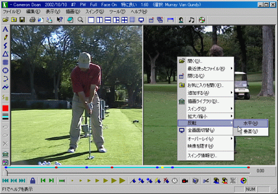
Task: Click the left golfer video pane
Action: tap(77, 95)
